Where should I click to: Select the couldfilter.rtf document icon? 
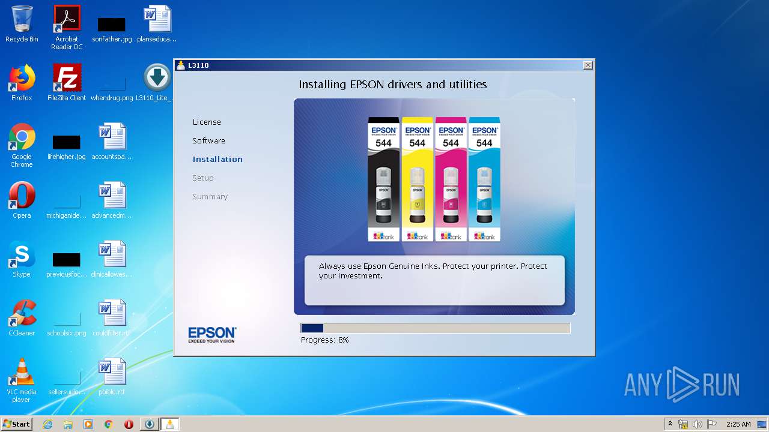tap(112, 318)
